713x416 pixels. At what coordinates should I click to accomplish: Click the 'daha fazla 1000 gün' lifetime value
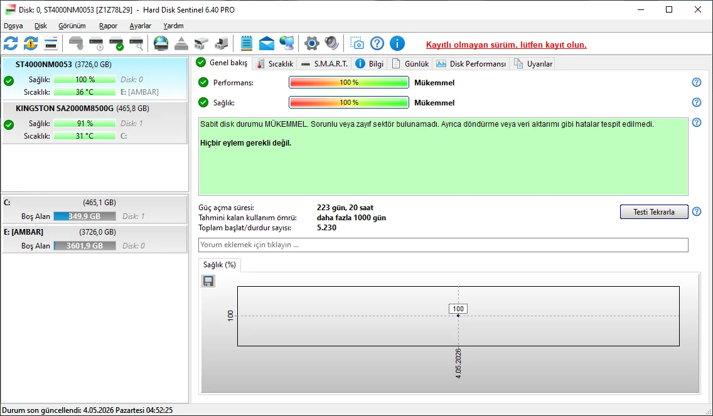[351, 218]
